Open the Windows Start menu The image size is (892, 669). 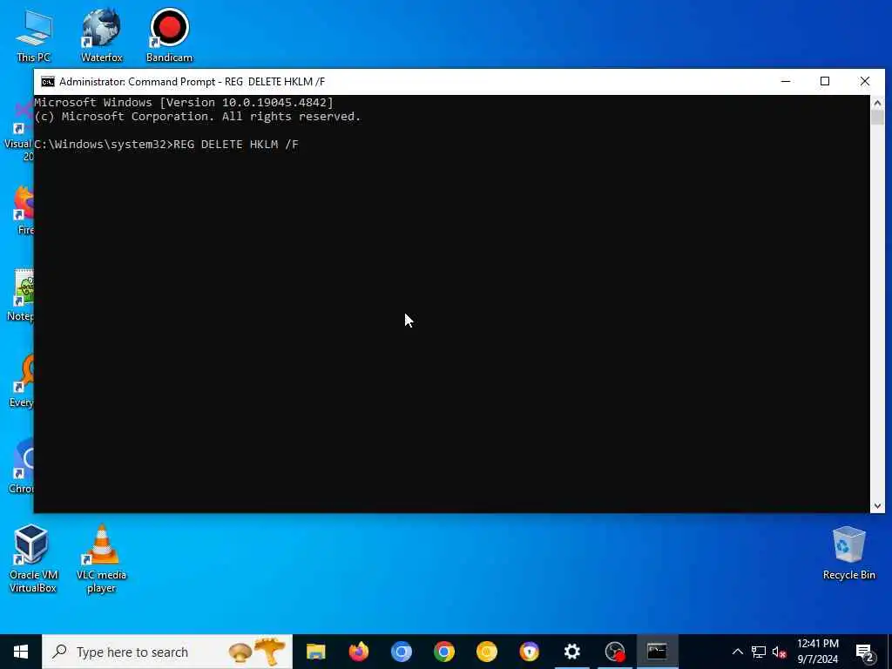(21, 652)
